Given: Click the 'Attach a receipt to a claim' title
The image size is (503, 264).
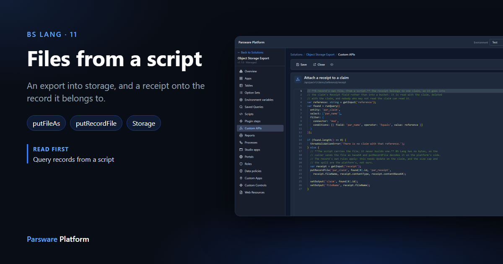Looking at the screenshot, I should 327,78.
